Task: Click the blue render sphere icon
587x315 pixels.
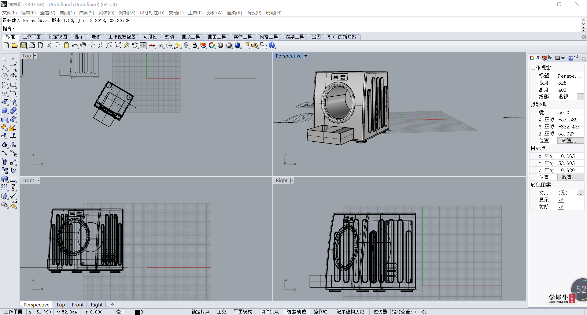Action: point(238,46)
